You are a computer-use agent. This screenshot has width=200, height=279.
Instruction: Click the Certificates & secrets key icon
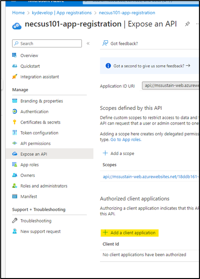click(15, 122)
